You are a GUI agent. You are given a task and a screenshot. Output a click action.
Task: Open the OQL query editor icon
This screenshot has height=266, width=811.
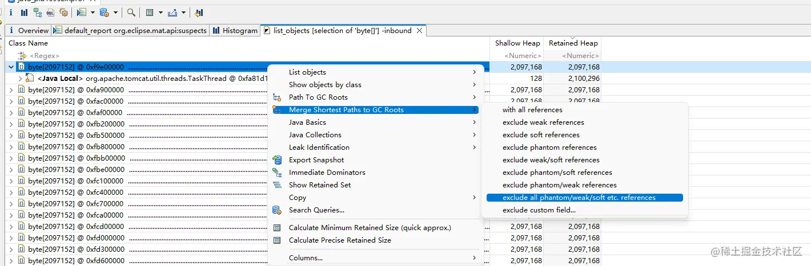[x=51, y=12]
